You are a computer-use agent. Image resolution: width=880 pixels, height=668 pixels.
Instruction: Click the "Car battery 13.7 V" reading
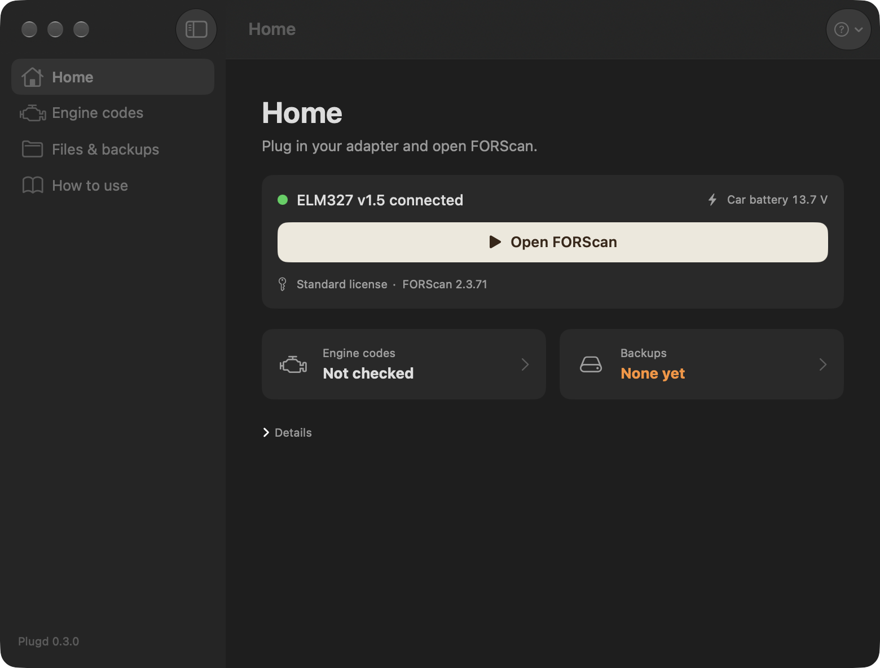(x=777, y=200)
